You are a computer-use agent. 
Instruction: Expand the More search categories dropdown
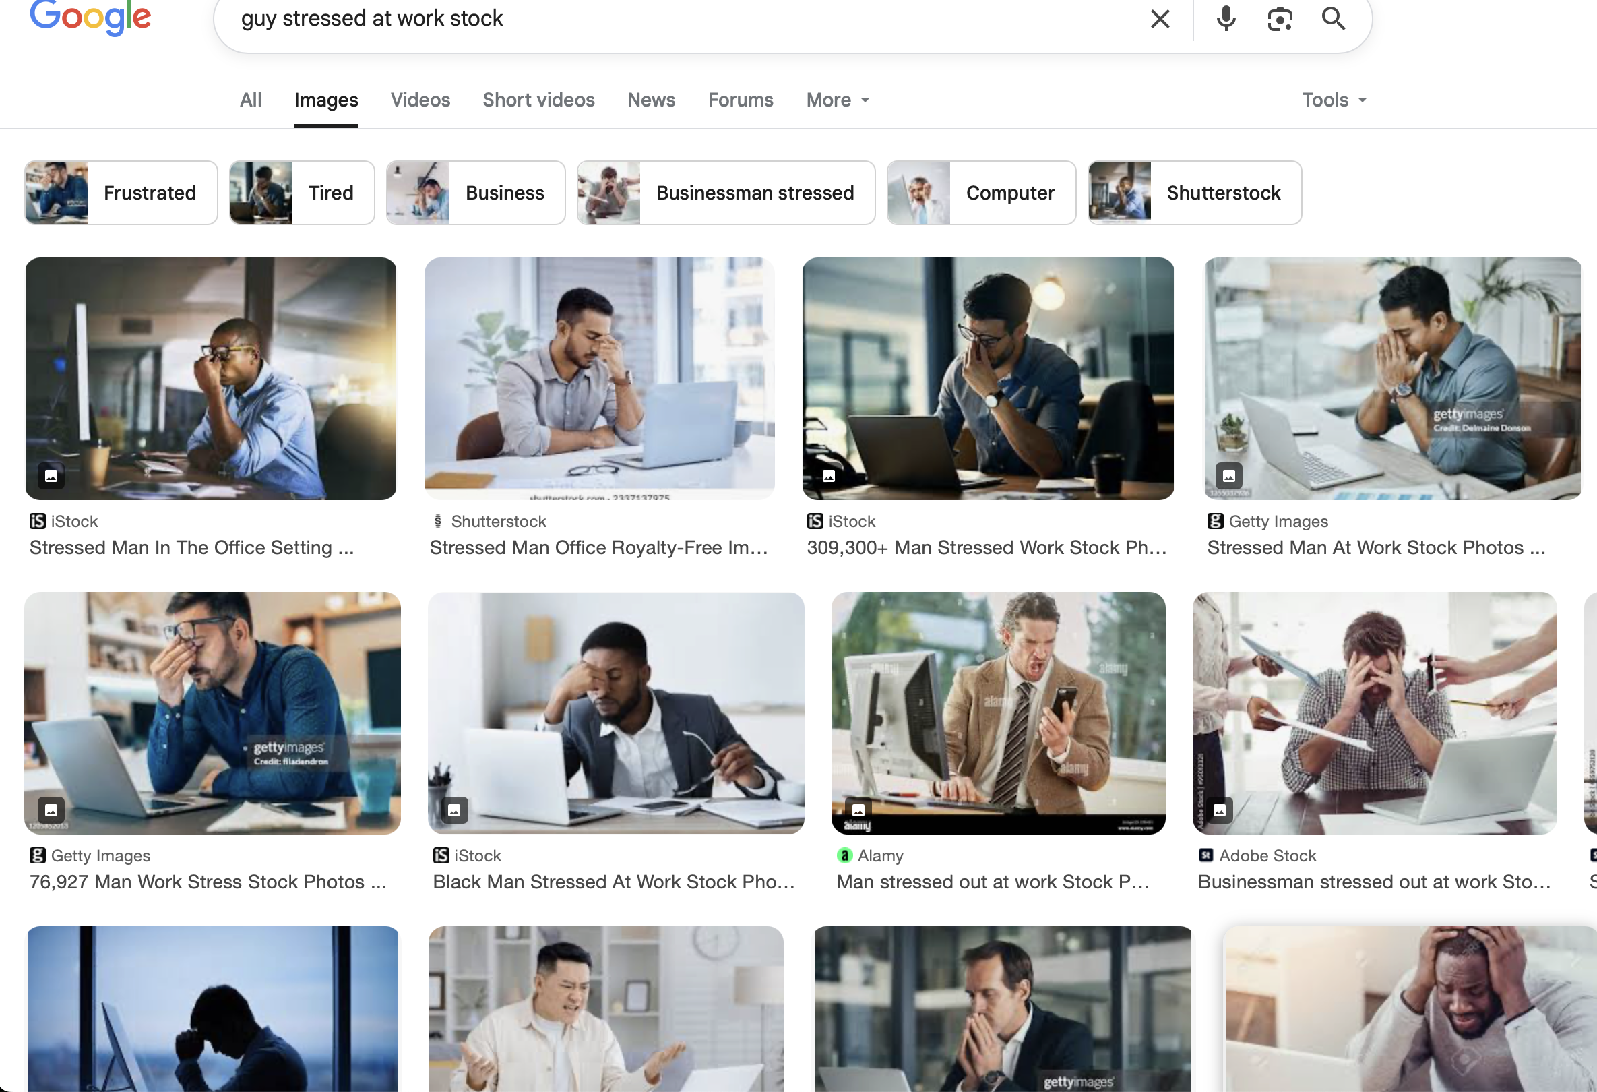click(838, 100)
